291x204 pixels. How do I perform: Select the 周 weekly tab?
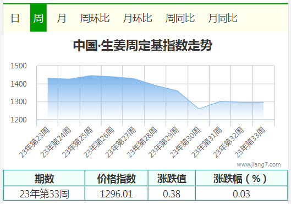(39, 18)
